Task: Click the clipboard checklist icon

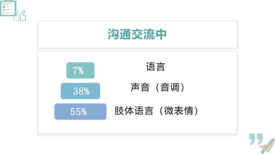Action: coord(8,8)
